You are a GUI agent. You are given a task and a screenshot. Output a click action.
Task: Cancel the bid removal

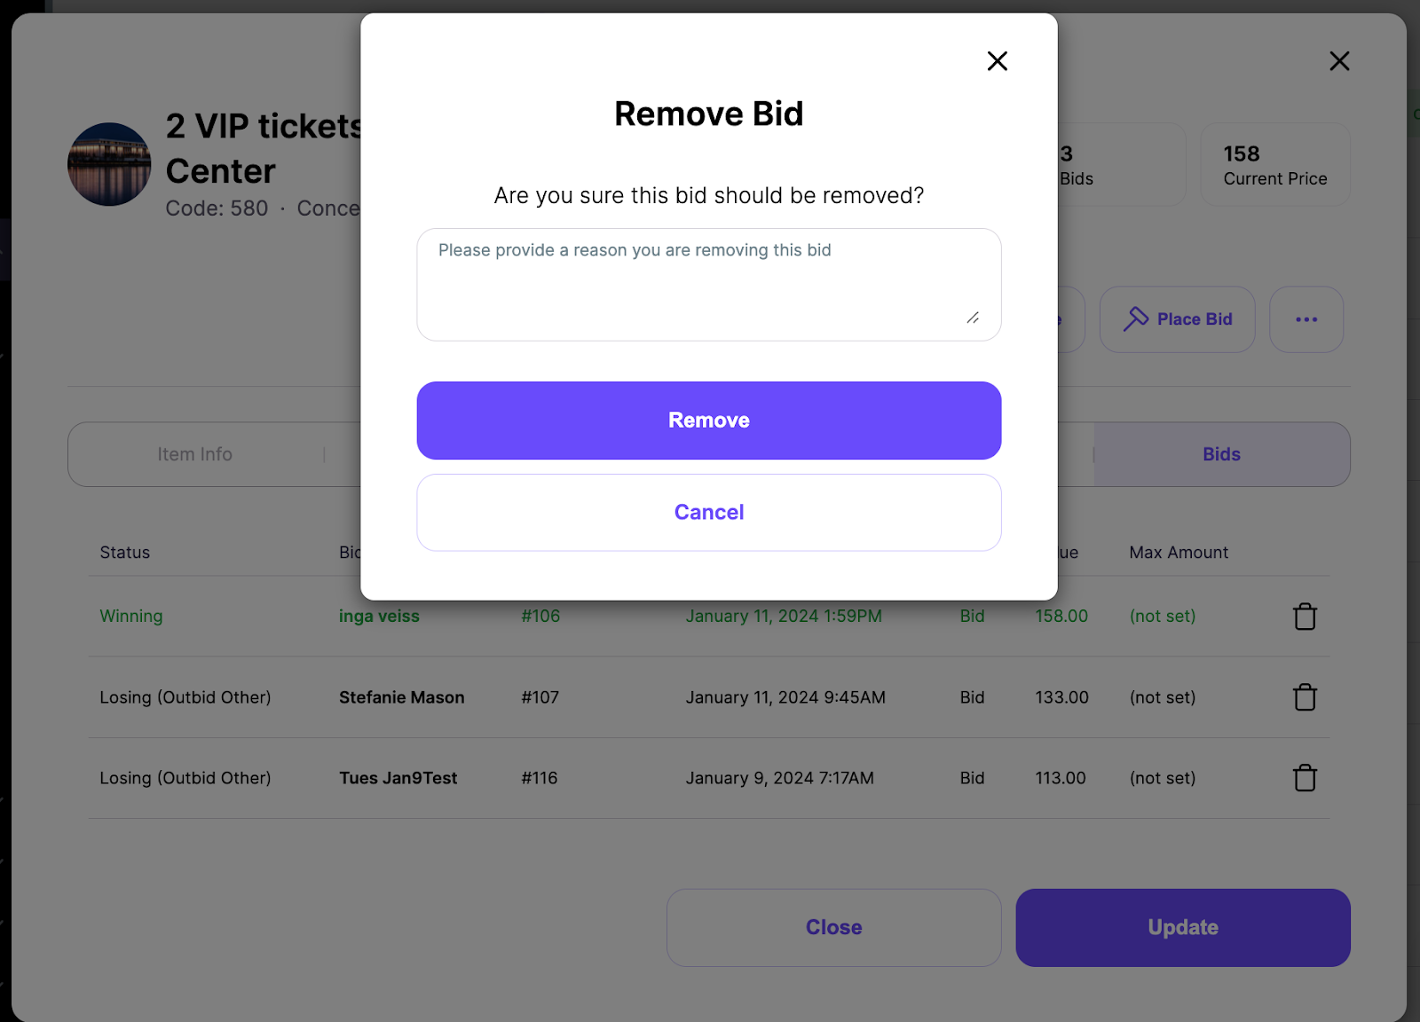tap(709, 513)
